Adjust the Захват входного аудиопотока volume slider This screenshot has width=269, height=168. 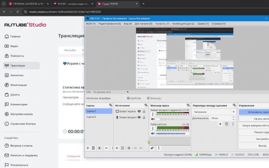pyautogui.click(x=172, y=119)
